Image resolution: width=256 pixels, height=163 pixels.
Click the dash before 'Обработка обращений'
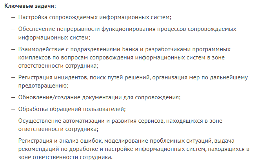[x=13, y=109]
